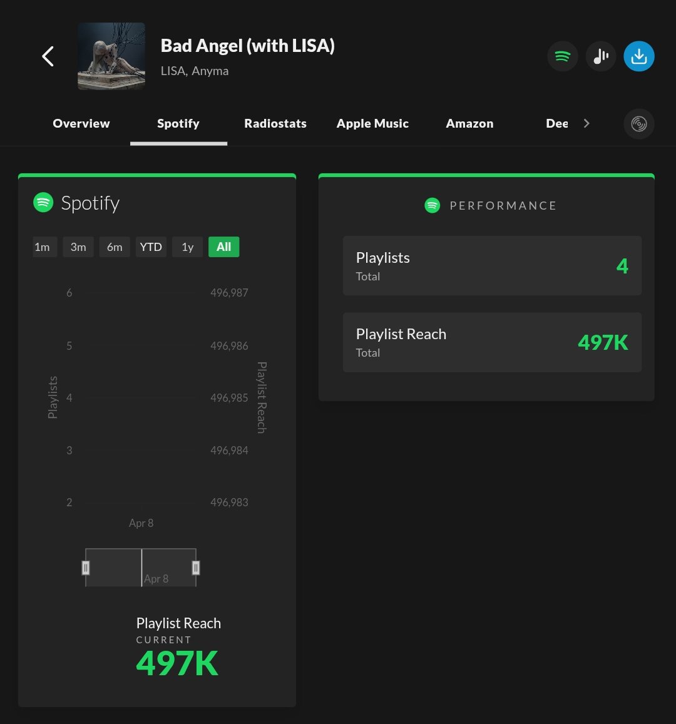Select the YTD range
The image size is (676, 724).
pyautogui.click(x=151, y=247)
